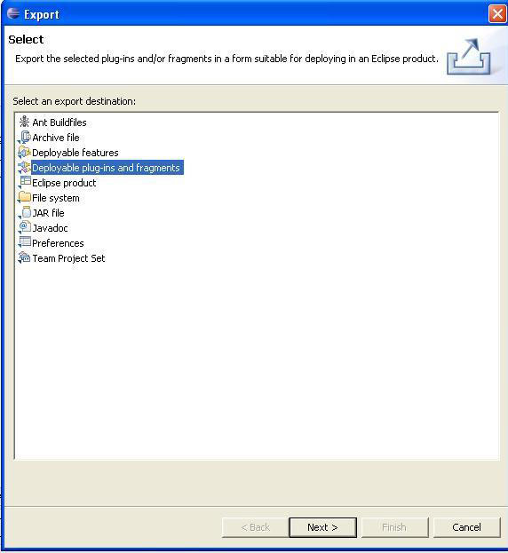
Task: Pick JAR file from the list
Action: 48,213
